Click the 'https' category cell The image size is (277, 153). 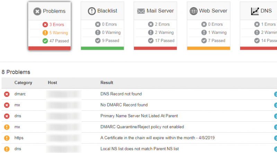(x=19, y=138)
